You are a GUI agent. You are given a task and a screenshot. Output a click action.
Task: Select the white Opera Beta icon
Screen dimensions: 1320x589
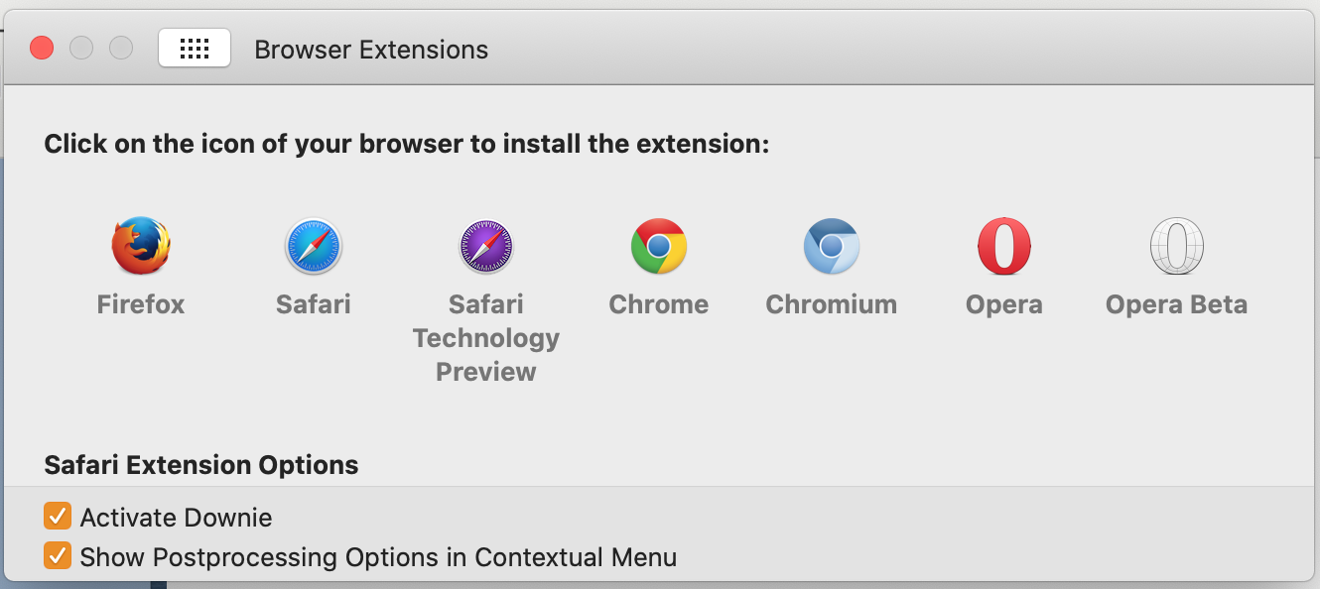tap(1177, 246)
